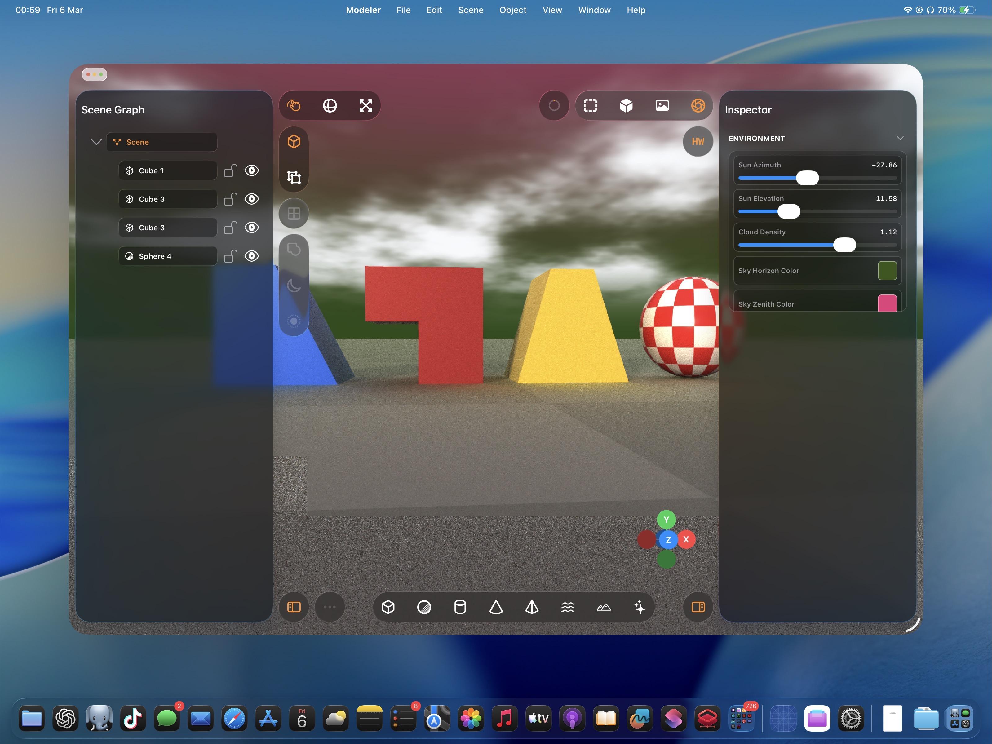Select the Scene root node

(x=162, y=142)
